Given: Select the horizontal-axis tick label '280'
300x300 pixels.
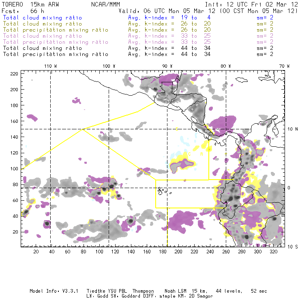Looking at the screenshot, I should (242, 252).
